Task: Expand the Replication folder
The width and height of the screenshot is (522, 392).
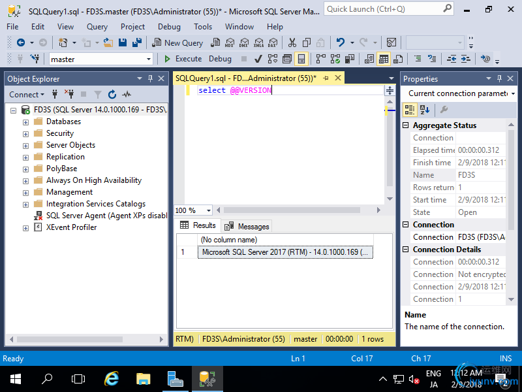Action: coord(25,157)
